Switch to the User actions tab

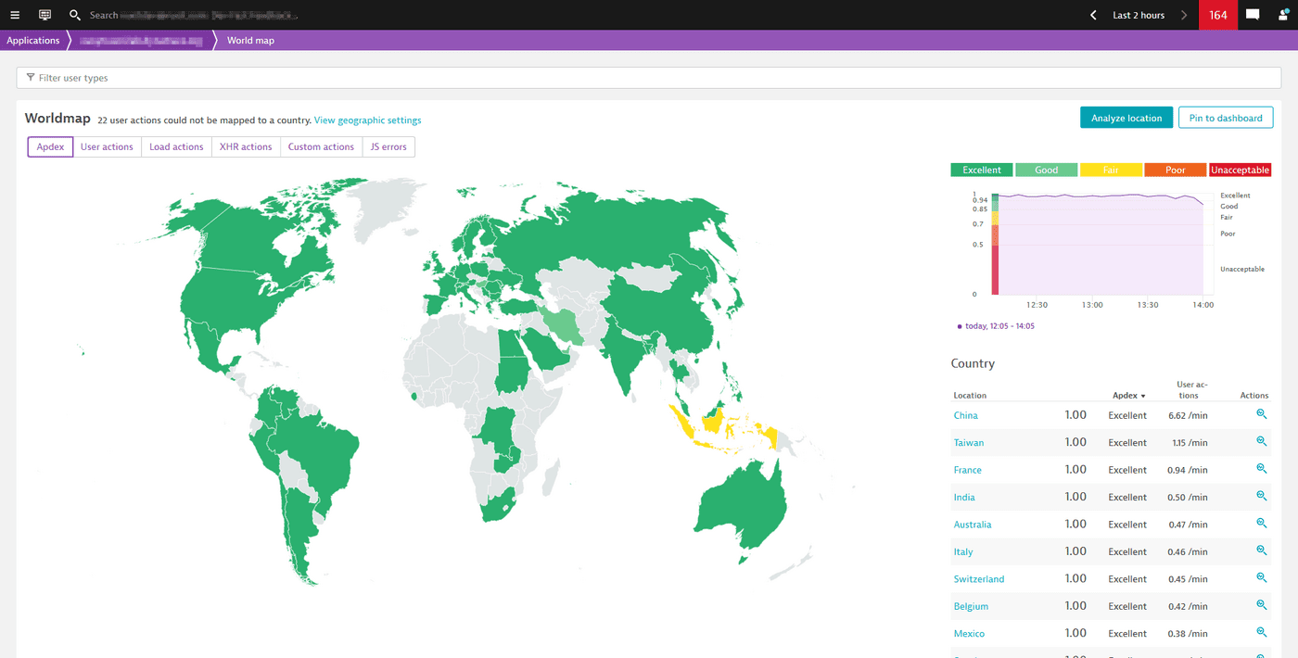107,146
